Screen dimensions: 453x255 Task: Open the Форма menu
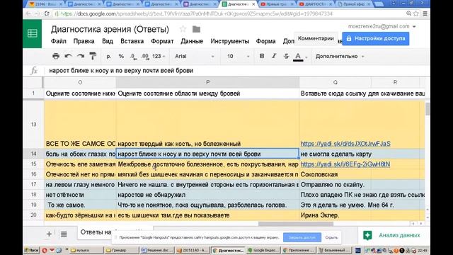click(265, 41)
